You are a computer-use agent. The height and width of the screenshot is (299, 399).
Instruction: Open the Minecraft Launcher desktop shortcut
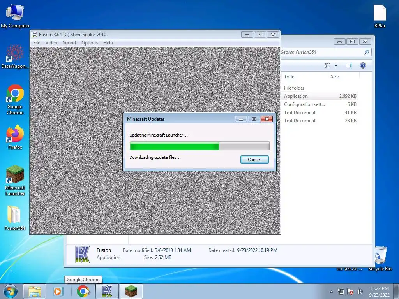click(x=15, y=181)
